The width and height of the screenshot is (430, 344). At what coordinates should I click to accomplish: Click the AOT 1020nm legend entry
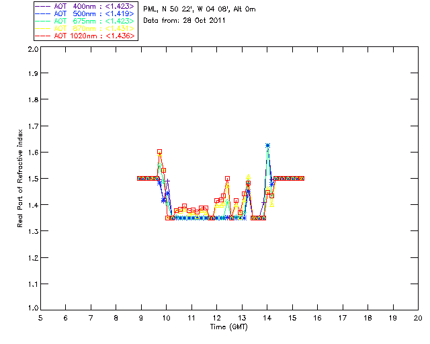pos(85,36)
